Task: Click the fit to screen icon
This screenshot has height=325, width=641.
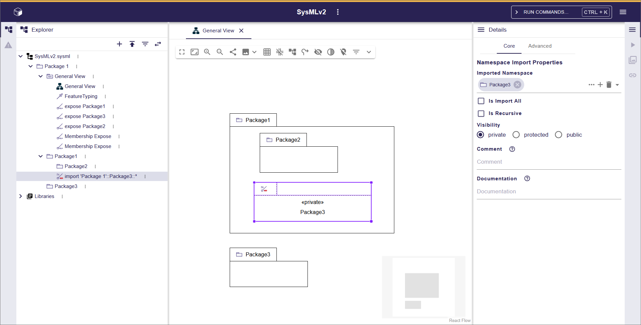Action: [x=182, y=52]
